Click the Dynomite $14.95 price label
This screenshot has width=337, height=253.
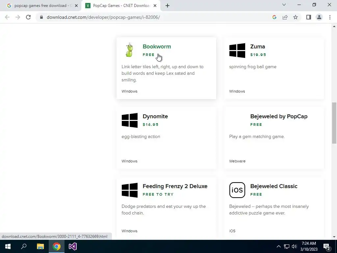150,125
